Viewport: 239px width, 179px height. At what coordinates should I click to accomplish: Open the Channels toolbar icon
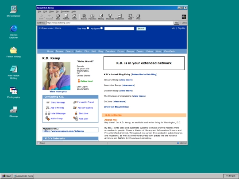[x=110, y=17]
